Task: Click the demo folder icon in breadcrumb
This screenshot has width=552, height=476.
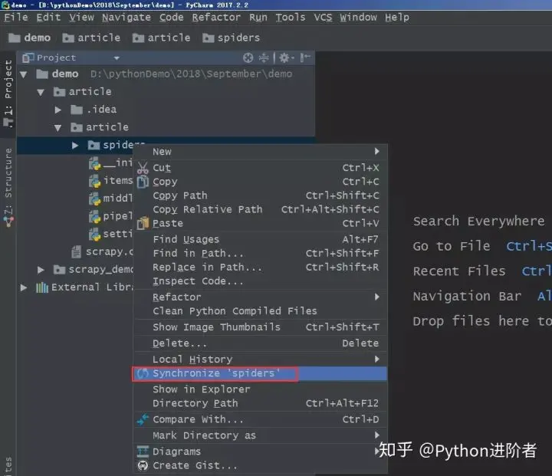Action: 15,38
